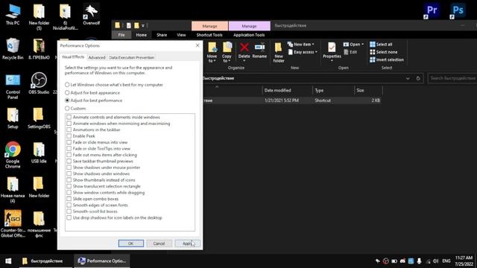Launch Overwolf from the desktop
This screenshot has width=477, height=268.
91,14
